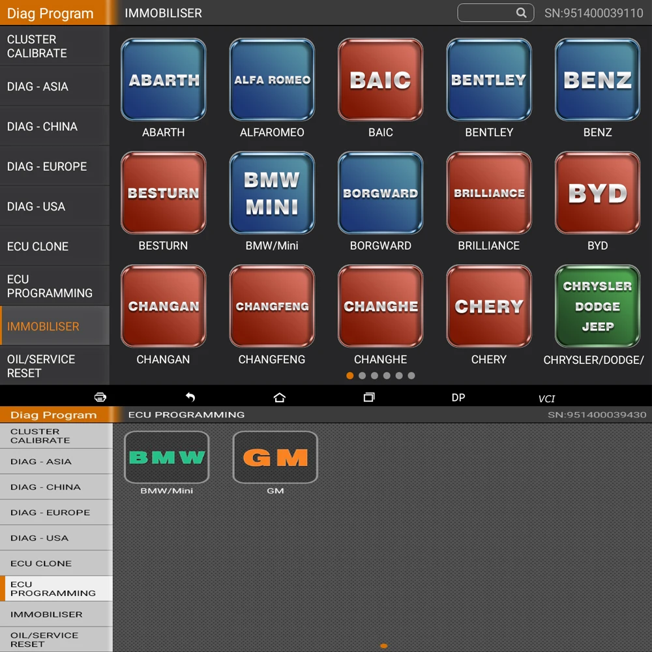
Task: Jump to the second page indicator dot
Action: [x=362, y=376]
